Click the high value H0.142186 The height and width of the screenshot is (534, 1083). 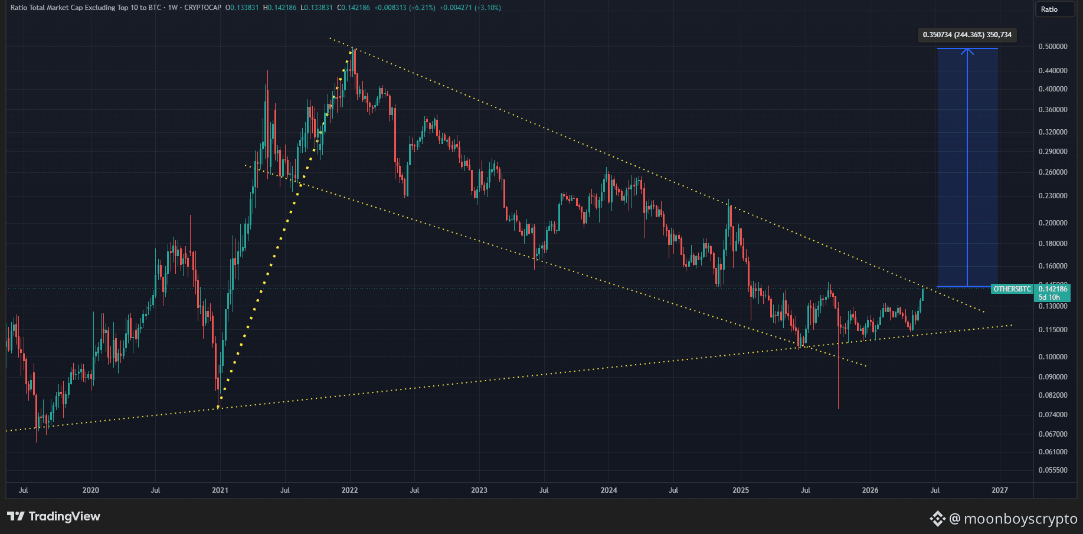[x=280, y=8]
